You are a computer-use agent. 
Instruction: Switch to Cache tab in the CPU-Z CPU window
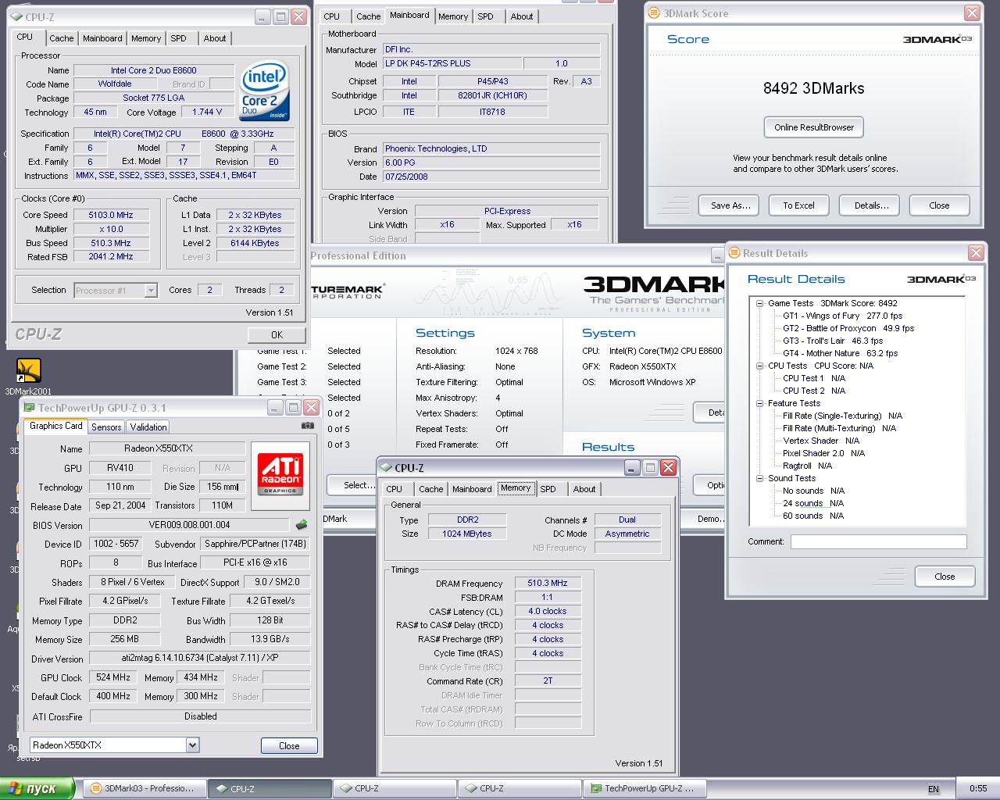pyautogui.click(x=61, y=38)
